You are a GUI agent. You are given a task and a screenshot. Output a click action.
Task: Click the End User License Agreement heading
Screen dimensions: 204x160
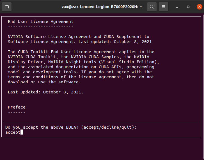click(x=41, y=22)
